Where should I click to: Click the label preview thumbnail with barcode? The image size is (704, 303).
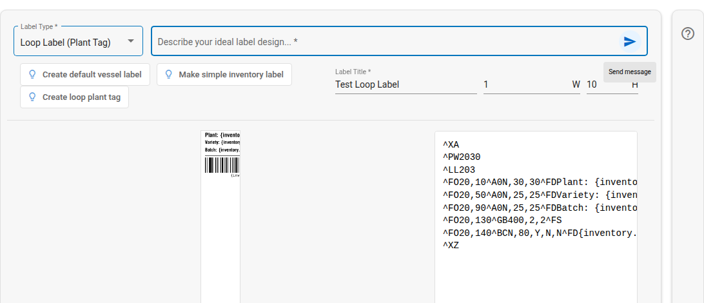(220, 217)
